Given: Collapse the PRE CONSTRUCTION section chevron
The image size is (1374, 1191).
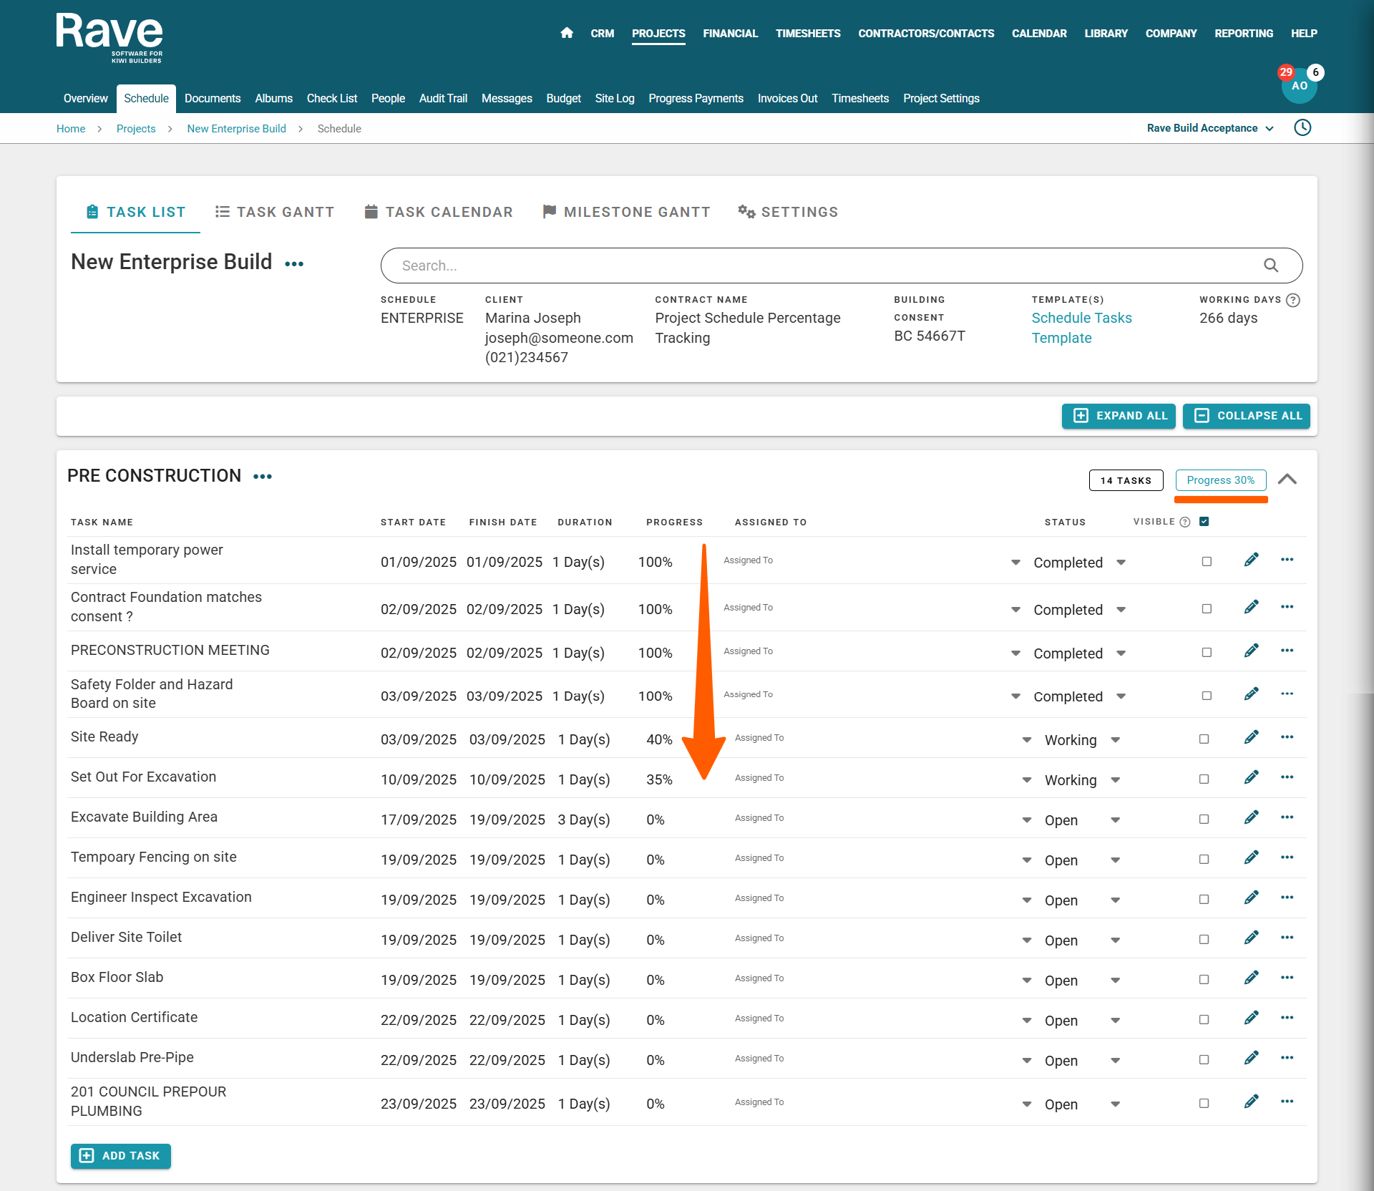Looking at the screenshot, I should 1287,480.
